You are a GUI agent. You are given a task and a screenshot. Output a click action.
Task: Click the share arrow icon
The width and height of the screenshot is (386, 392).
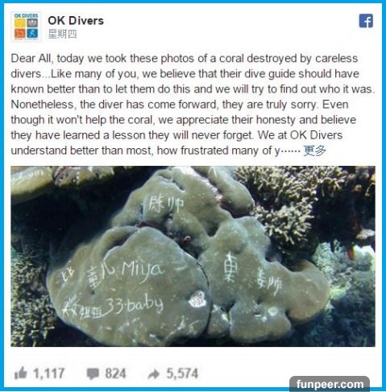point(154,373)
